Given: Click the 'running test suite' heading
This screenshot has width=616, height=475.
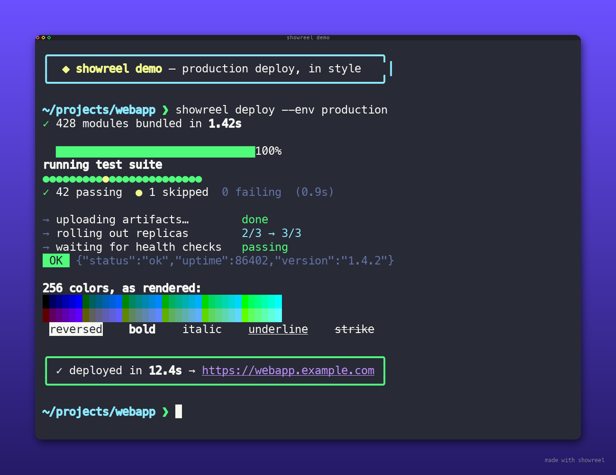Looking at the screenshot, I should (103, 165).
